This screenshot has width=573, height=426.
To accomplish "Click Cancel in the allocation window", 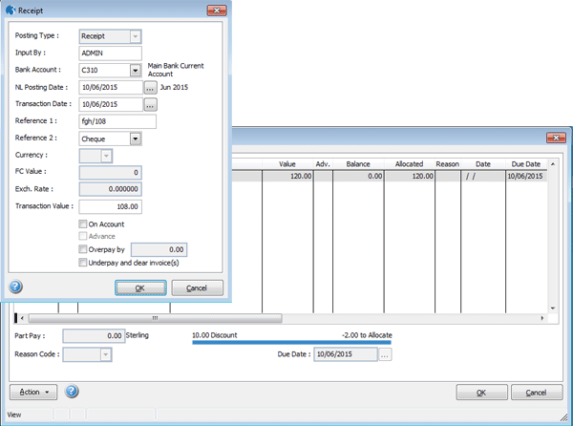I will (x=537, y=393).
